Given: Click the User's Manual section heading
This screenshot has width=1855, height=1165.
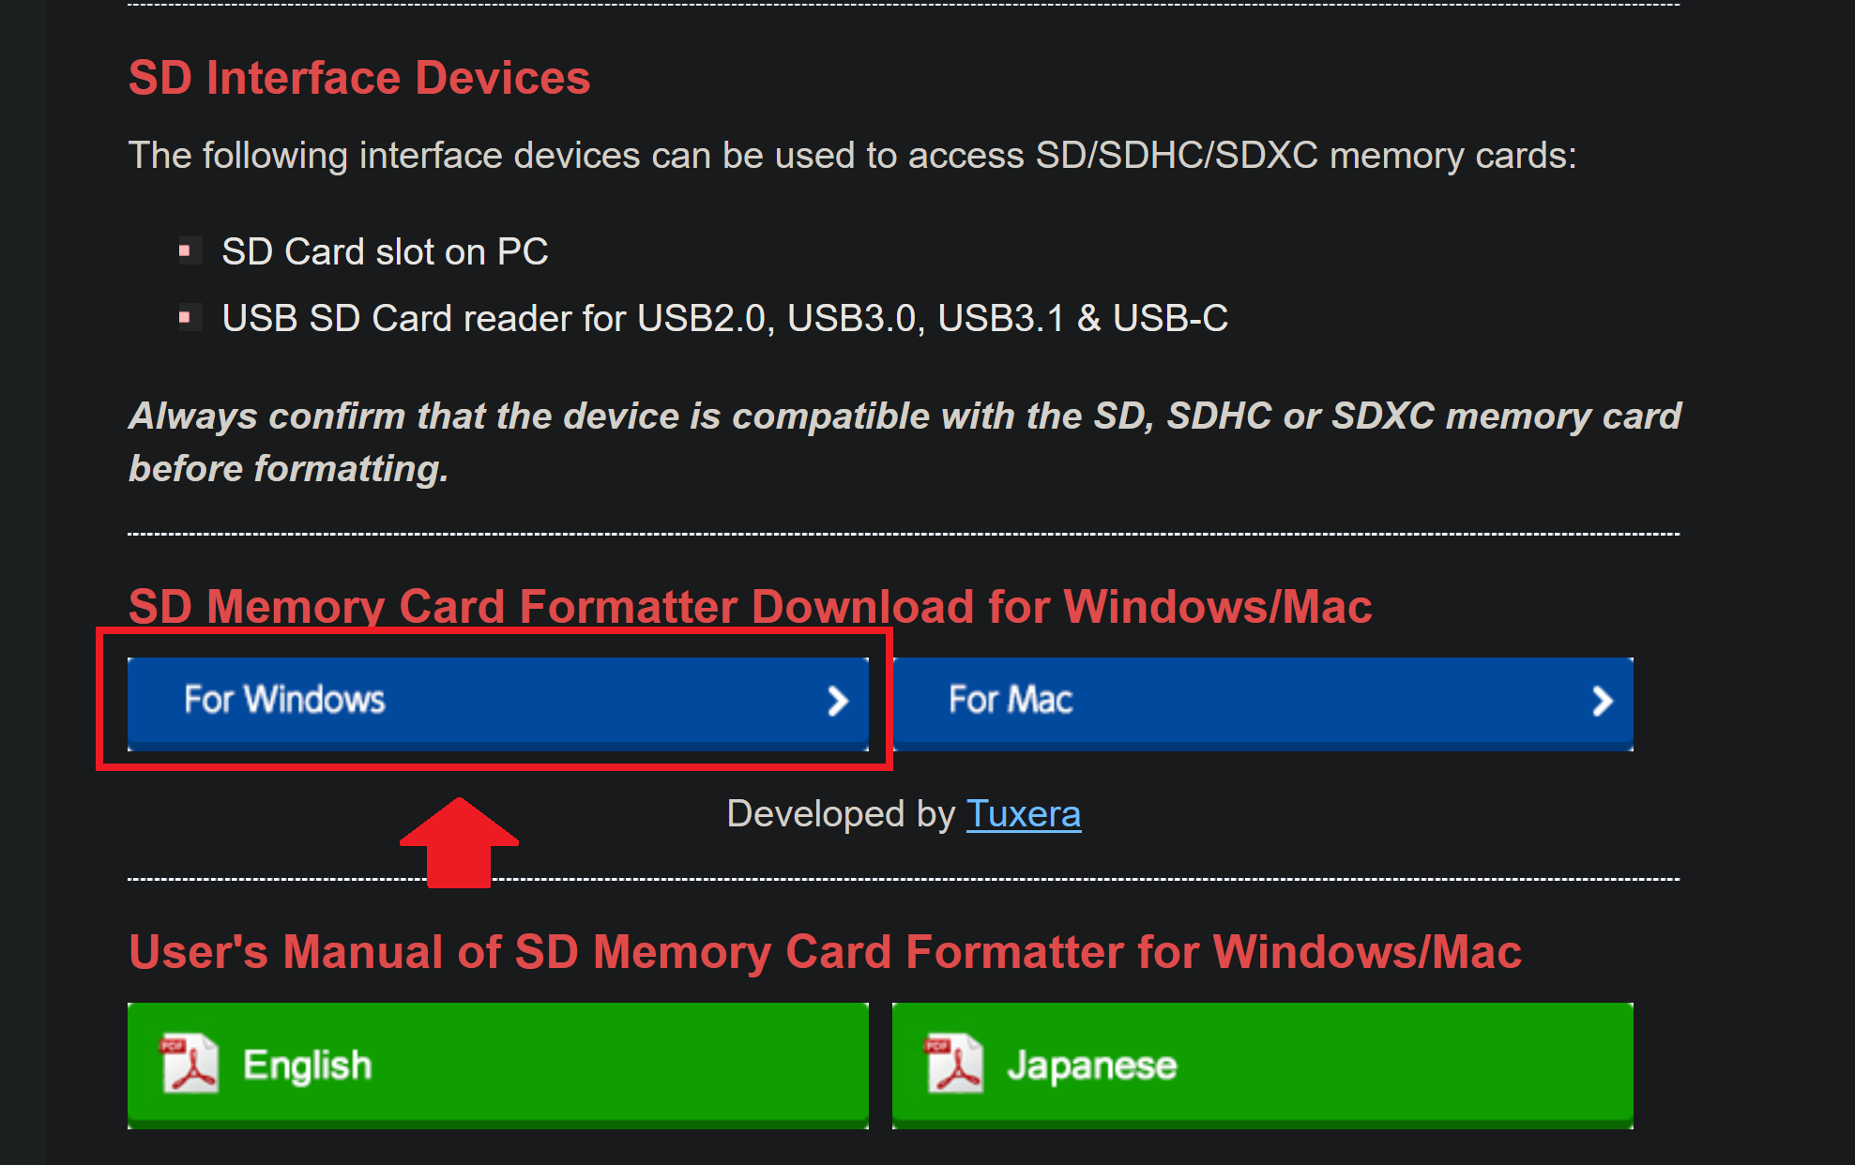Looking at the screenshot, I should [825, 951].
